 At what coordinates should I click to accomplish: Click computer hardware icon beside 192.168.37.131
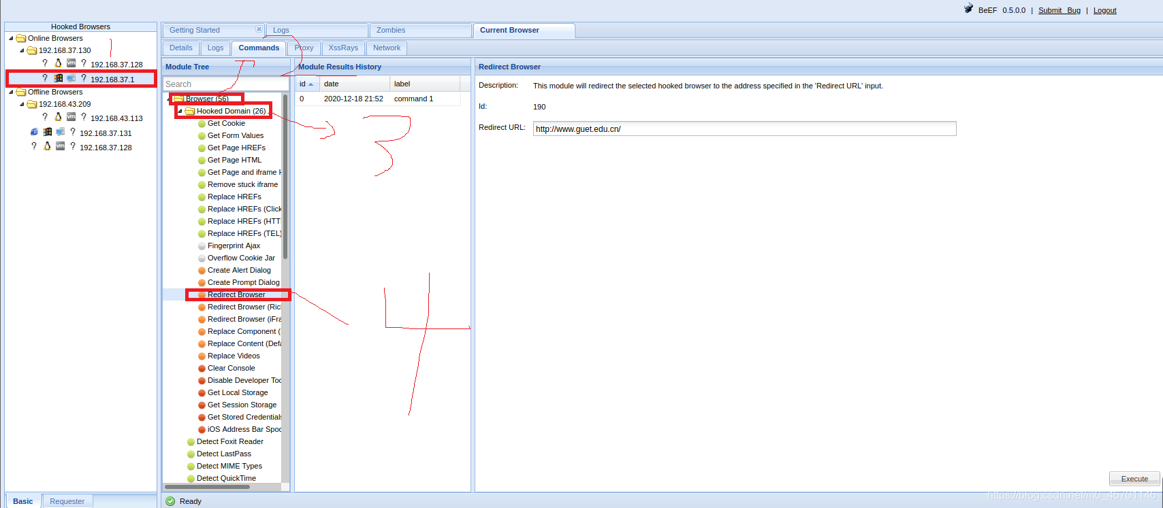tap(60, 132)
